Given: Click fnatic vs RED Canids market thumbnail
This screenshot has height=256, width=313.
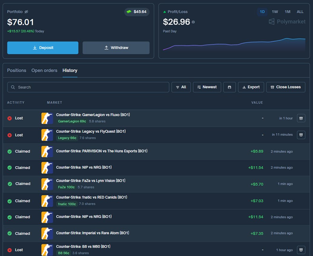Looking at the screenshot, I should 47,201.
